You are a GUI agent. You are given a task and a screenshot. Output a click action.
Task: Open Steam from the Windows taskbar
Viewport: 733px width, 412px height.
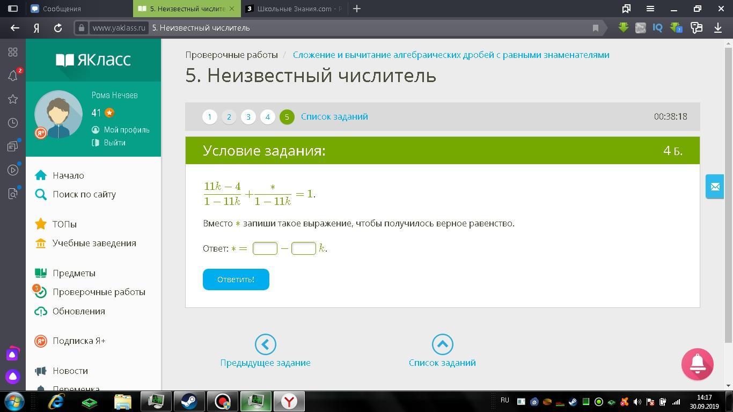tap(189, 401)
